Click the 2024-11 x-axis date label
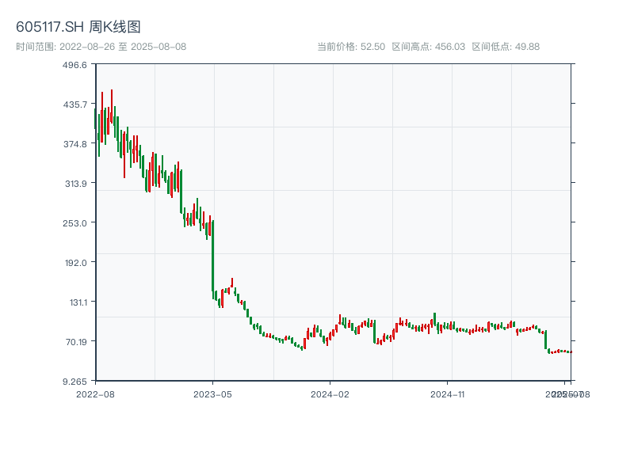Screen dimensions: 634x475 449,393
